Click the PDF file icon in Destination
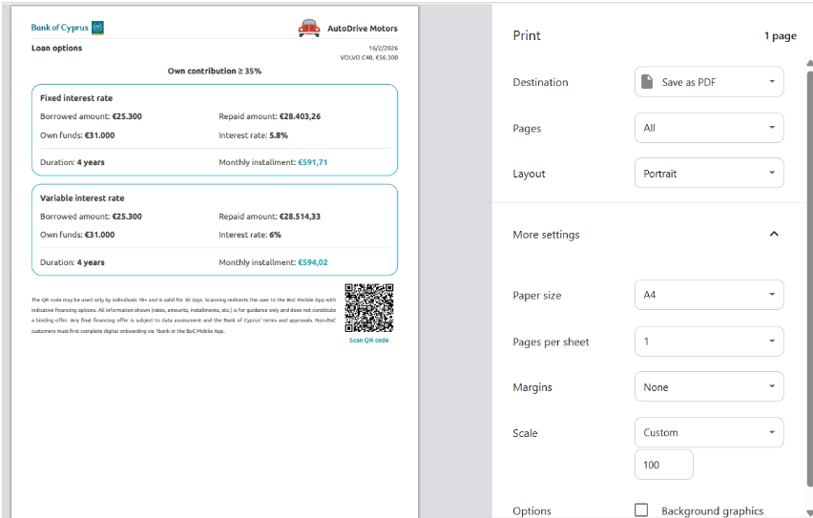This screenshot has width=813, height=518. (648, 82)
